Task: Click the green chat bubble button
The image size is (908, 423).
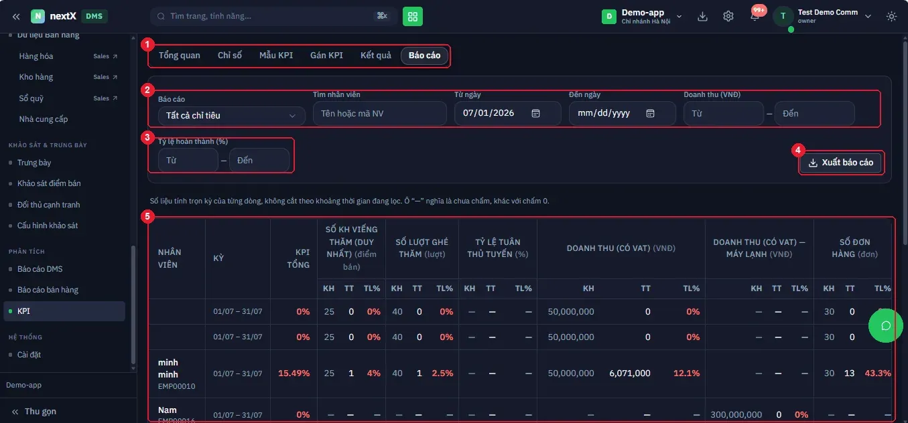Action: [x=885, y=325]
